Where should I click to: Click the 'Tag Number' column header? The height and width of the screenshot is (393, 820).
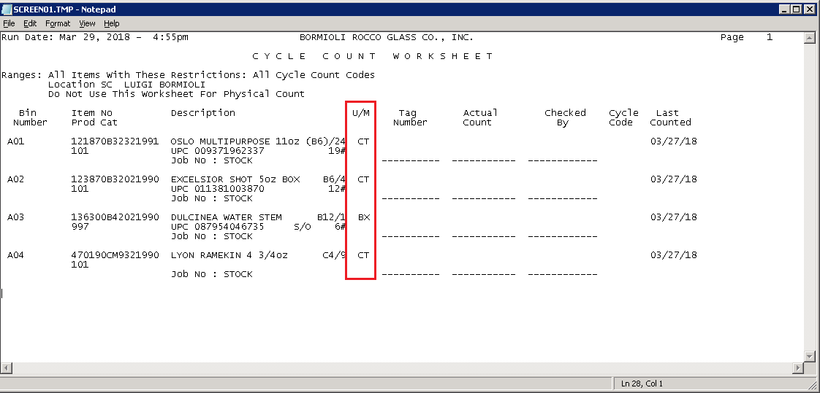[x=410, y=117]
